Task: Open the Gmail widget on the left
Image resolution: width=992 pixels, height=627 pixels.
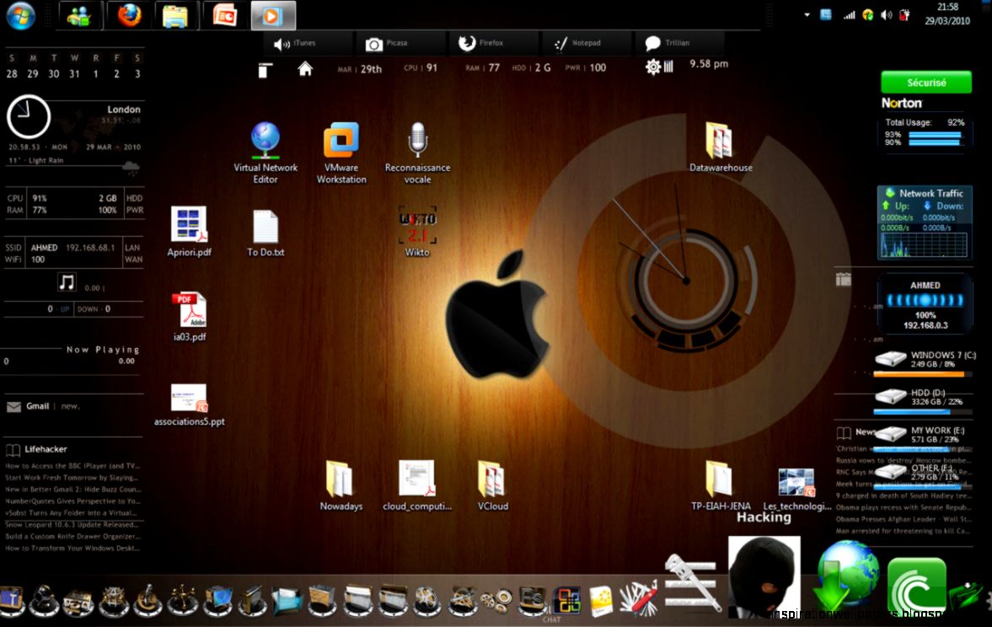Action: click(38, 405)
